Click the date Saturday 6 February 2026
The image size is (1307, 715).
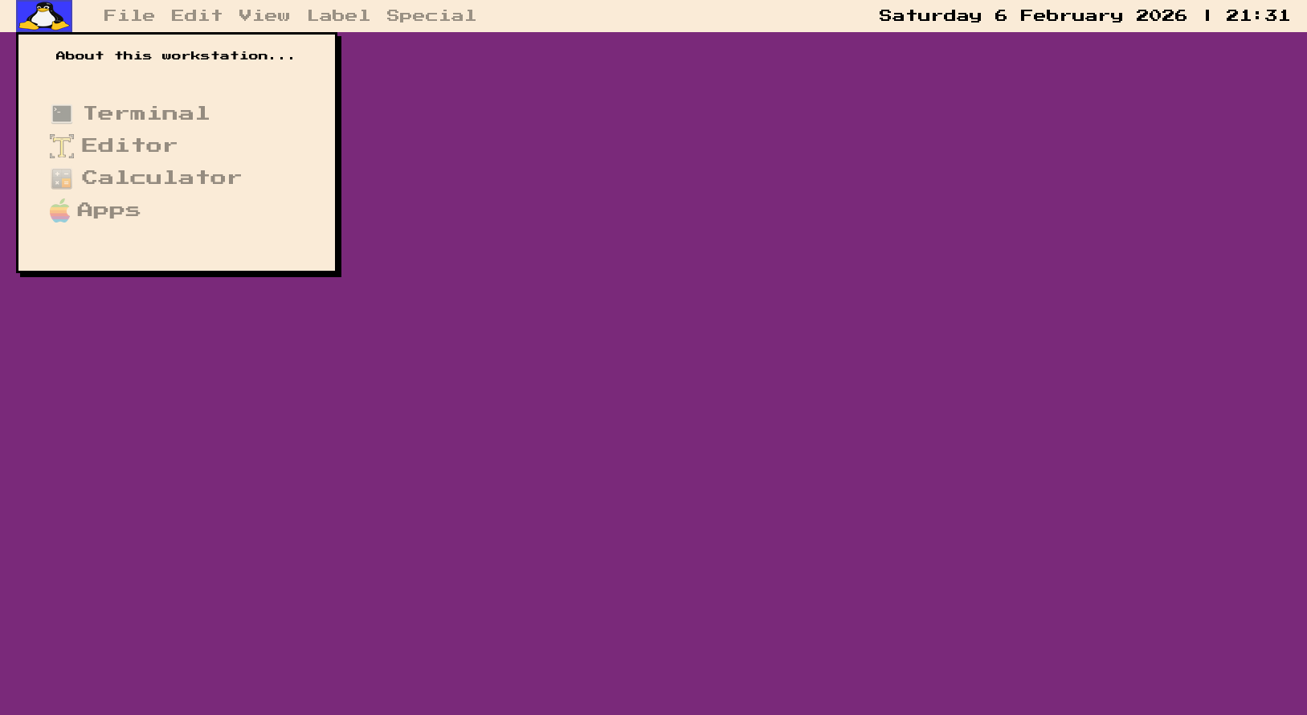click(x=1032, y=16)
